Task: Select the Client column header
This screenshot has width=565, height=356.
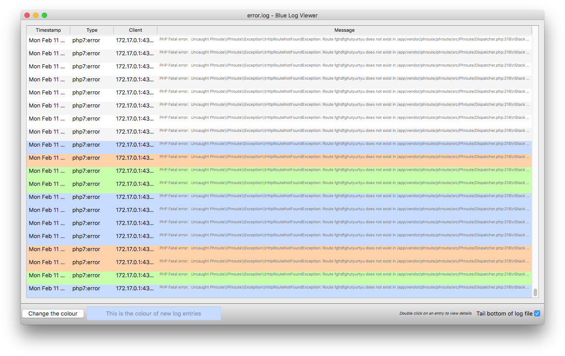Action: 136,30
